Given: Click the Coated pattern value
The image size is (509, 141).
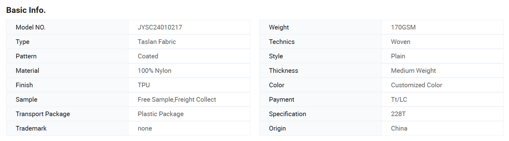Looking at the screenshot, I should pyautogui.click(x=148, y=56).
